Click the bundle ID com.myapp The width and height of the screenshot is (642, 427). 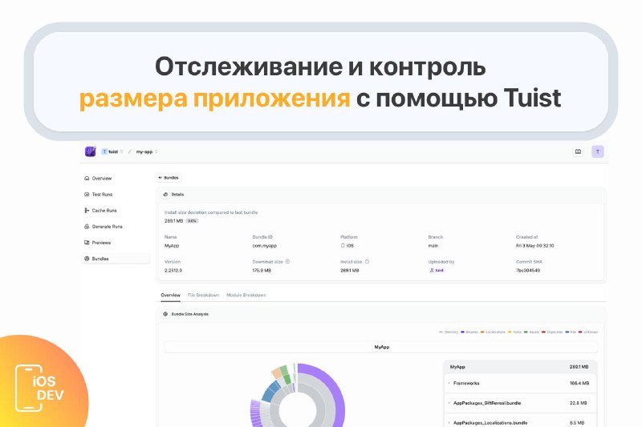click(265, 246)
